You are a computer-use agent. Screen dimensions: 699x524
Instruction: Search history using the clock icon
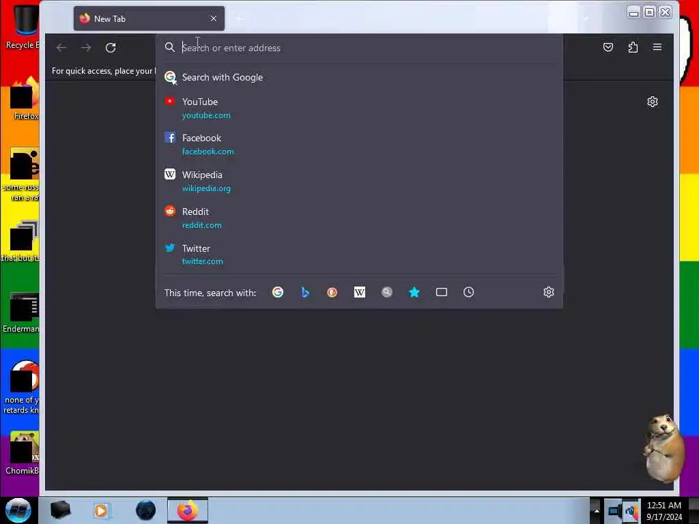click(x=468, y=292)
